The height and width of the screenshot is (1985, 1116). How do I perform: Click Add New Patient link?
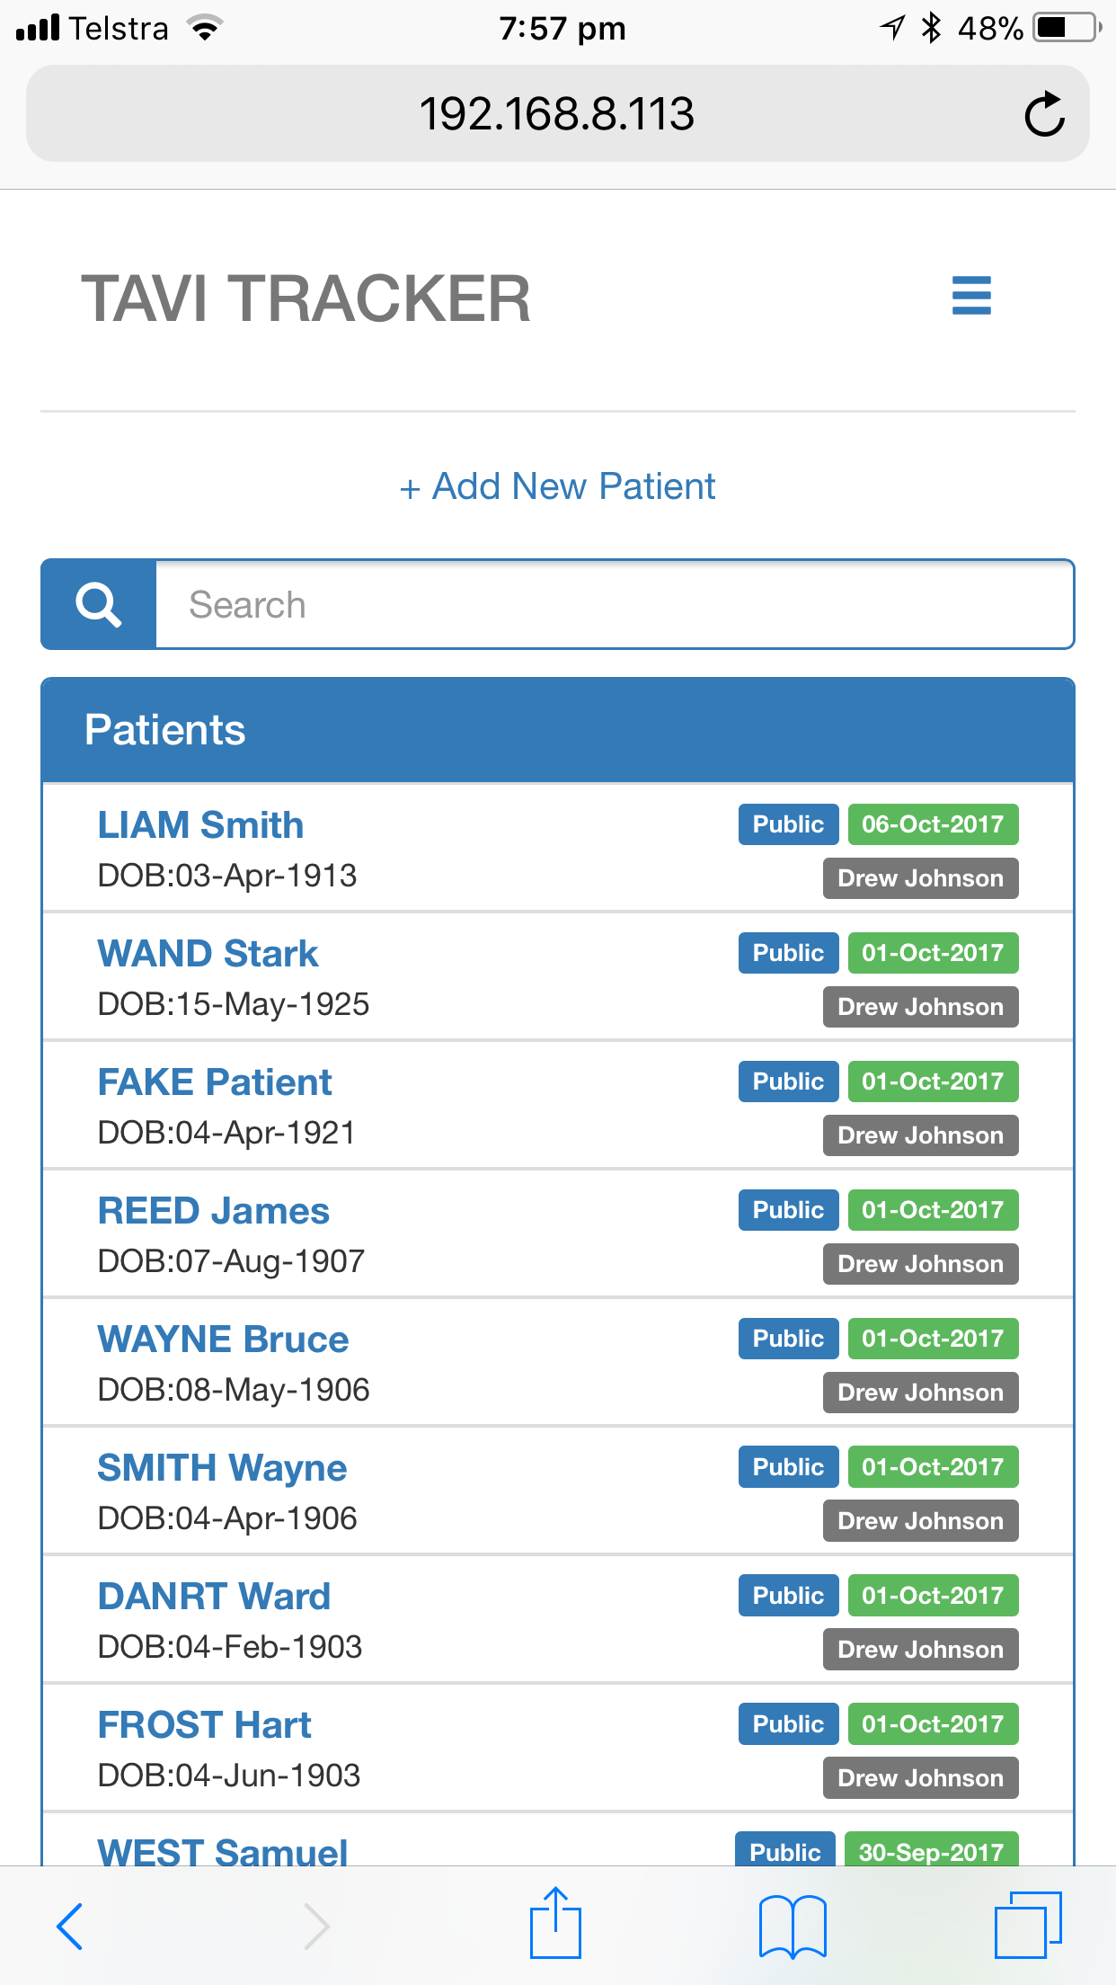click(x=558, y=486)
